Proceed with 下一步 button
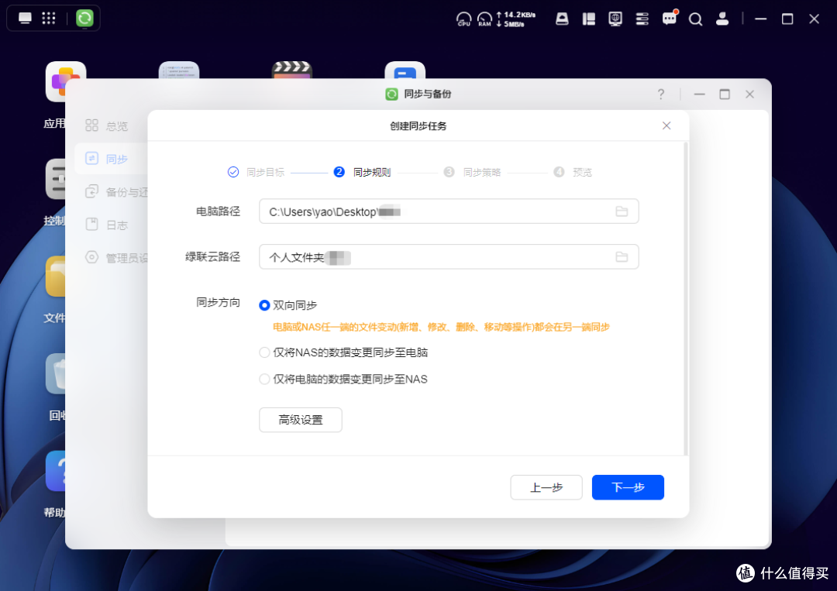This screenshot has height=591, width=837. (628, 487)
